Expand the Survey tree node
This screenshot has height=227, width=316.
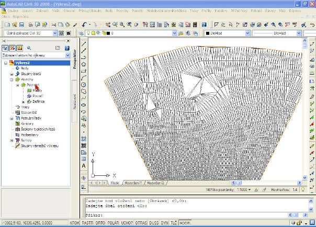[12, 140]
